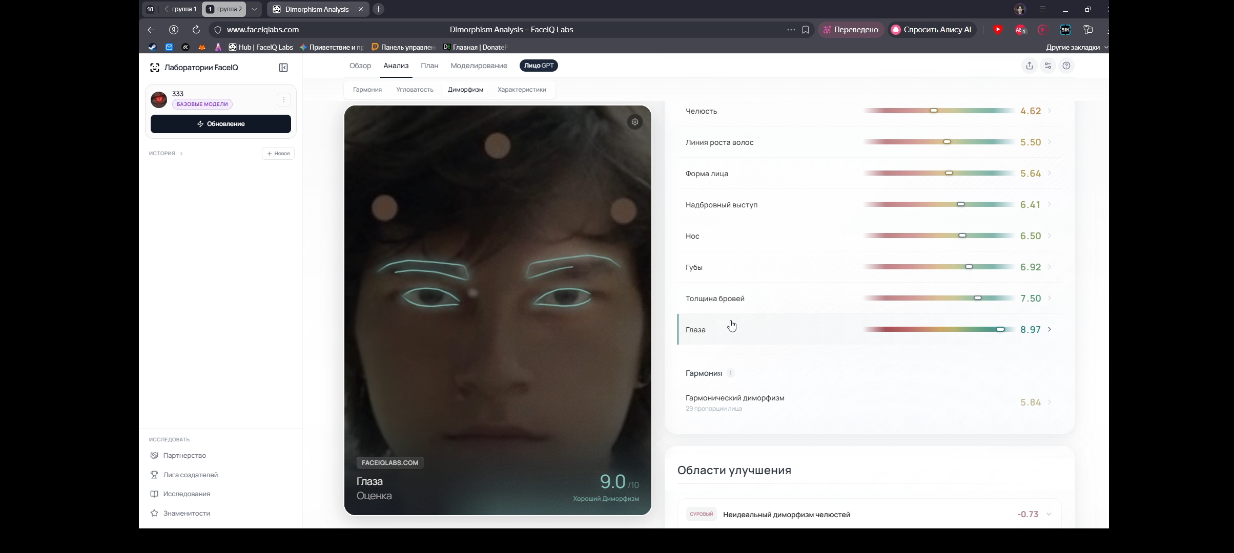Image resolution: width=1234 pixels, height=553 pixels.
Task: Open the AE extension icon
Action: point(1020,30)
